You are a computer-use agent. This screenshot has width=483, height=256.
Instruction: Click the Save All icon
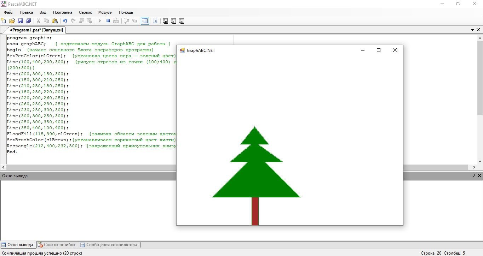click(x=28, y=21)
